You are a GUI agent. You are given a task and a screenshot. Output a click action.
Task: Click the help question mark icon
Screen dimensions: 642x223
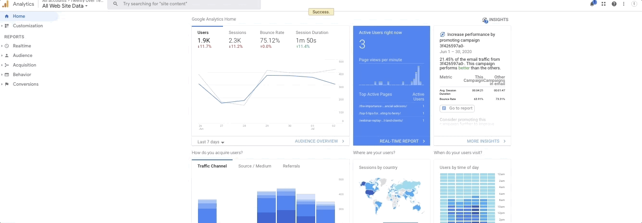coord(614,4)
